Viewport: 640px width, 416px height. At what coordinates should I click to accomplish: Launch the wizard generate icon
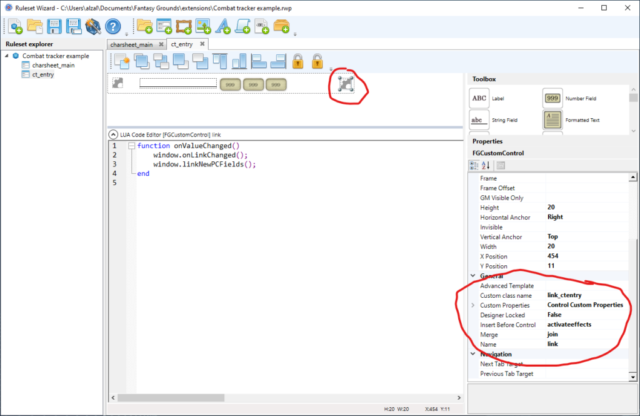tap(93, 26)
